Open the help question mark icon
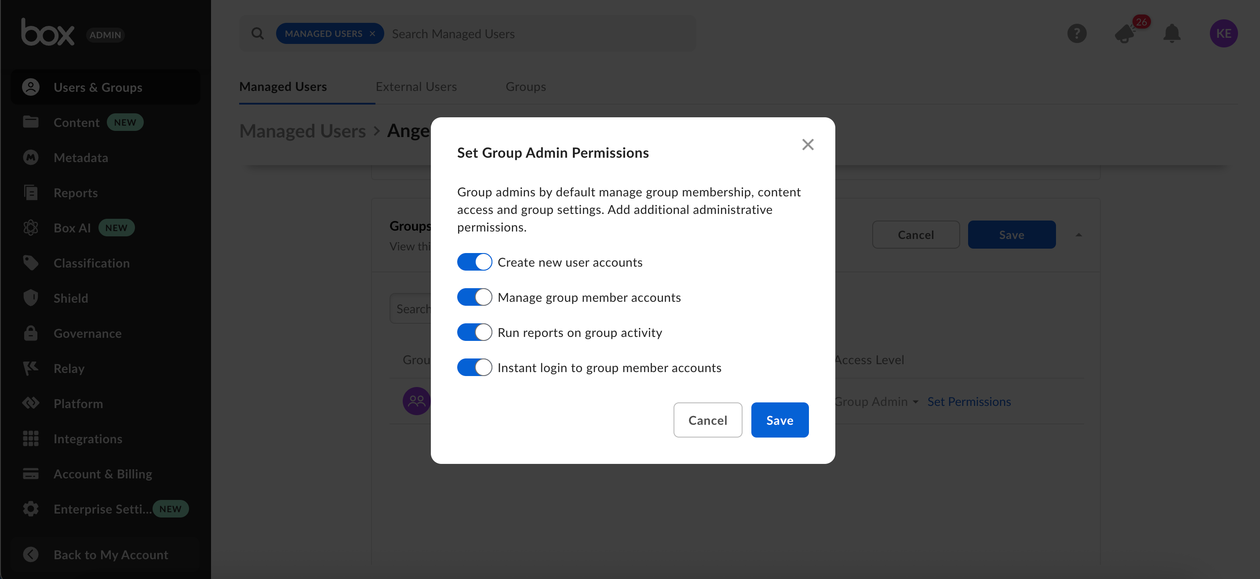1260x579 pixels. [1077, 33]
